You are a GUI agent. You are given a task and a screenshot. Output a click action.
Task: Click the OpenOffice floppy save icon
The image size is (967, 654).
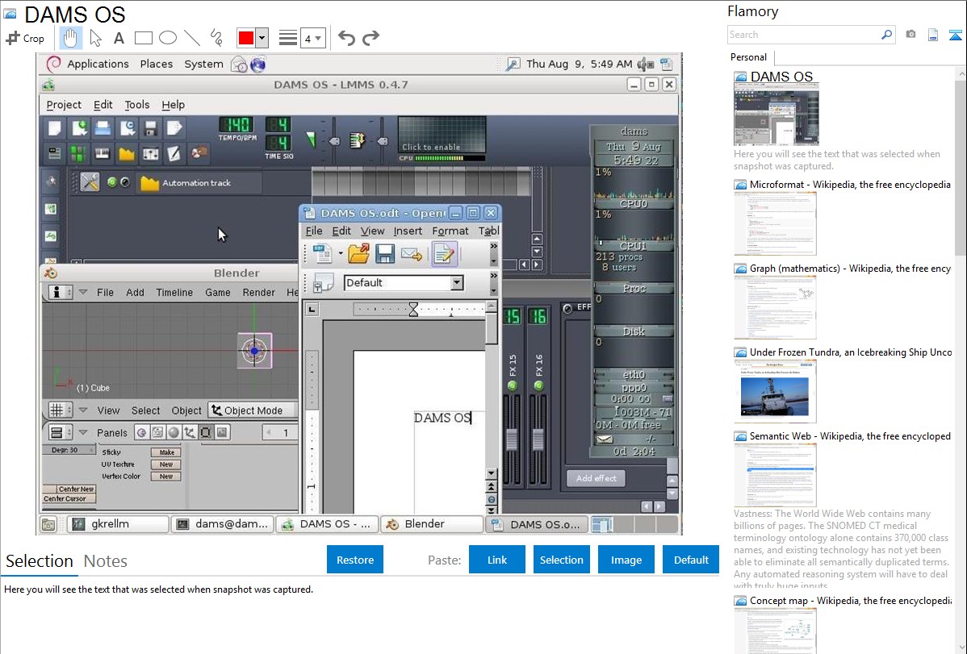[385, 253]
